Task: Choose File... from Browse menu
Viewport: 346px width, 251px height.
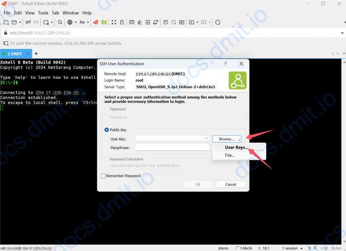Action: (230, 155)
